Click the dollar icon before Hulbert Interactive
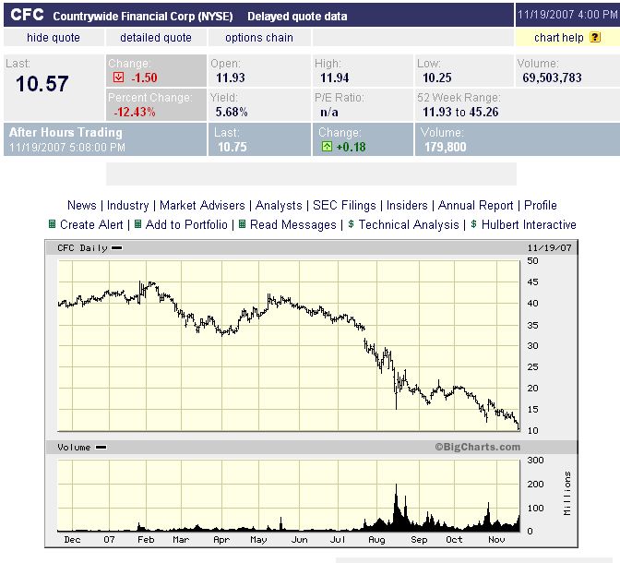 [473, 224]
